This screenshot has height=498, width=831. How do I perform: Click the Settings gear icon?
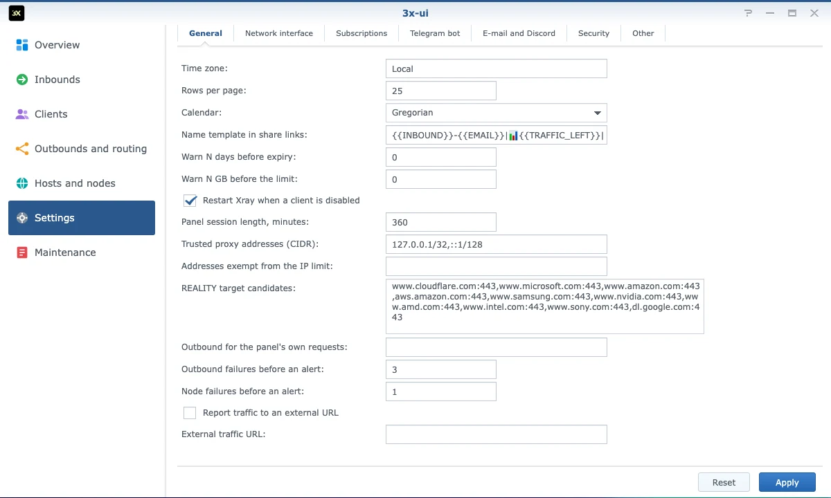(x=22, y=218)
